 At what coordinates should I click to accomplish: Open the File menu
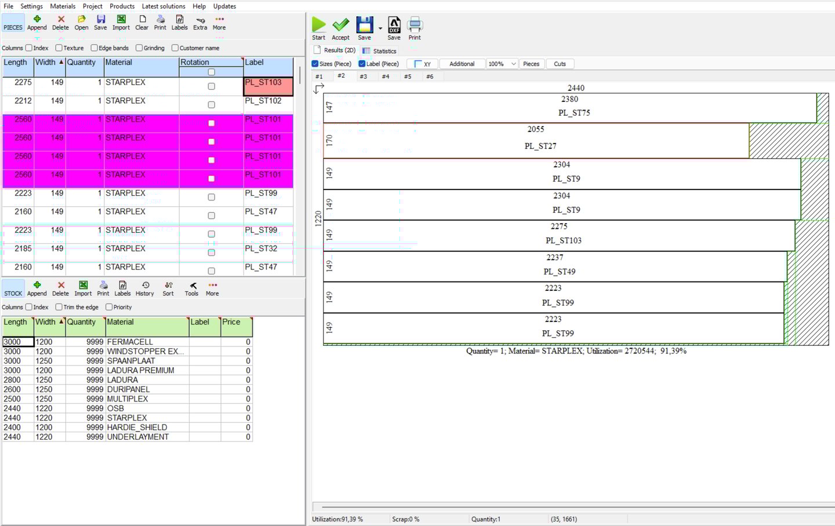[x=8, y=6]
